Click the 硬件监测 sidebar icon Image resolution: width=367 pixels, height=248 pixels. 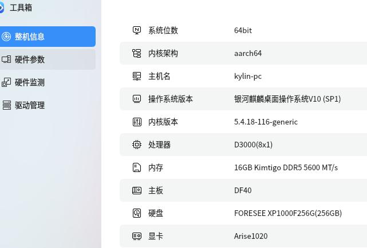coord(6,82)
